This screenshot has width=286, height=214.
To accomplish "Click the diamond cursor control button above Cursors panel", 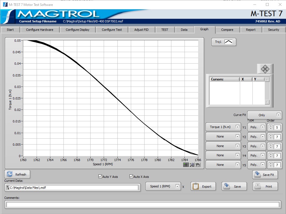I will coord(264,68).
